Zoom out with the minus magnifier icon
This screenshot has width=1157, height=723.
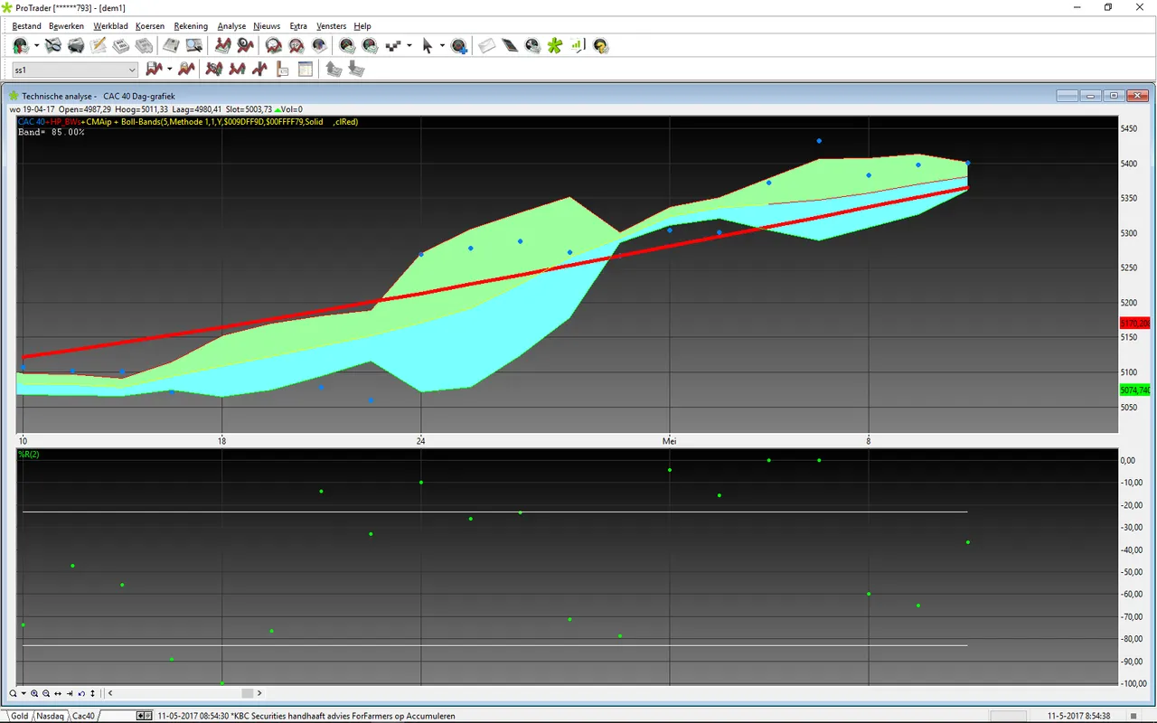pos(46,693)
